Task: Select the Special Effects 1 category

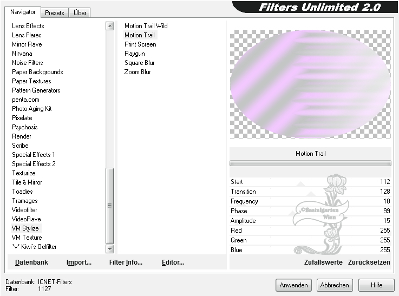Action: [34, 155]
